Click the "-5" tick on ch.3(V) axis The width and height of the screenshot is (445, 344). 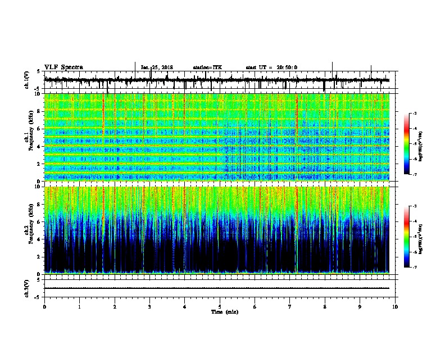(38, 297)
